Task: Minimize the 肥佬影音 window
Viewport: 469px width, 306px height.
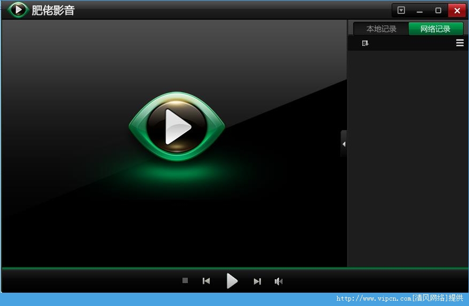Action: coord(420,11)
